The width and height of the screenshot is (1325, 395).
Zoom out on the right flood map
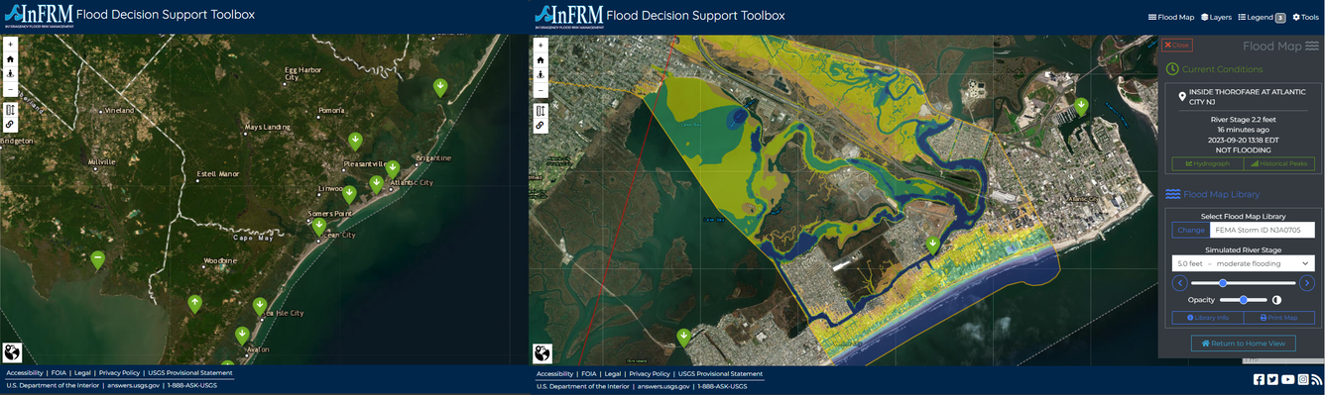pyautogui.click(x=541, y=90)
